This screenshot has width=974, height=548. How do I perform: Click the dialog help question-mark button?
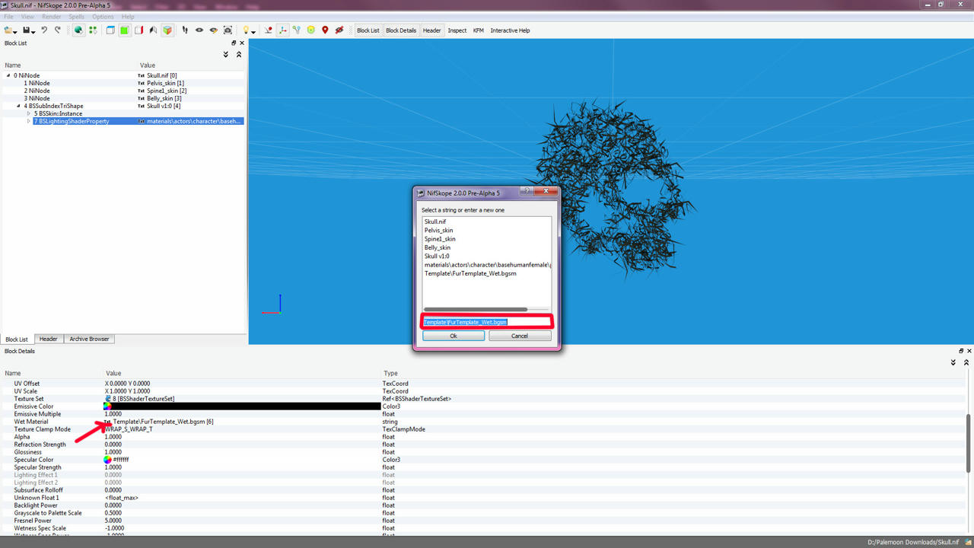pos(527,192)
